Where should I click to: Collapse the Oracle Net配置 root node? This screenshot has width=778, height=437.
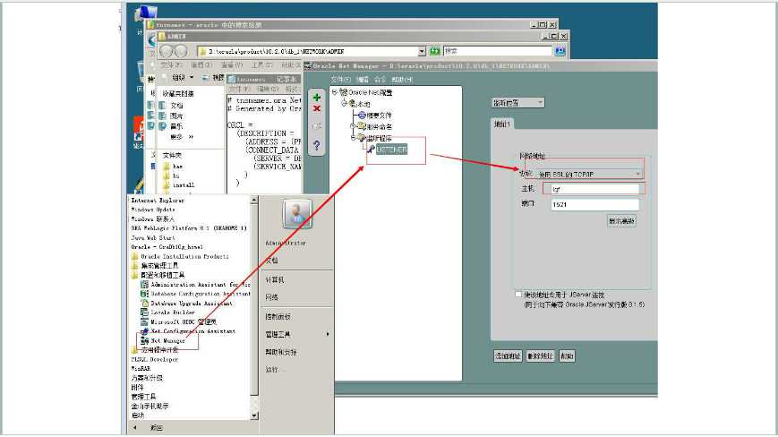[335, 92]
